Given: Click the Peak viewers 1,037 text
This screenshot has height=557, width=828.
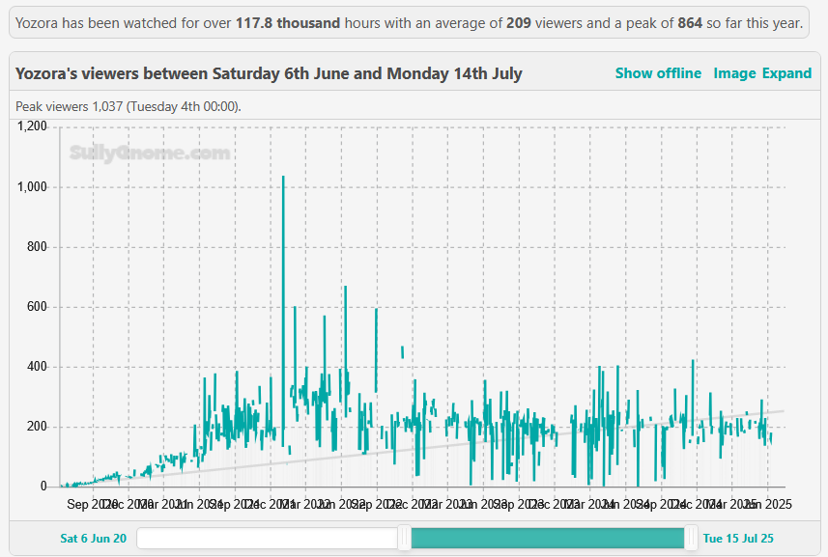Looking at the screenshot, I should [x=128, y=106].
